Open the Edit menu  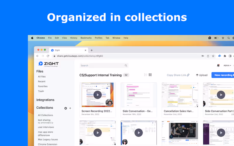[x=57, y=38]
